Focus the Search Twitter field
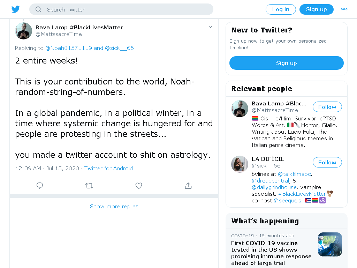This screenshot has height=268, width=357. [121, 9]
